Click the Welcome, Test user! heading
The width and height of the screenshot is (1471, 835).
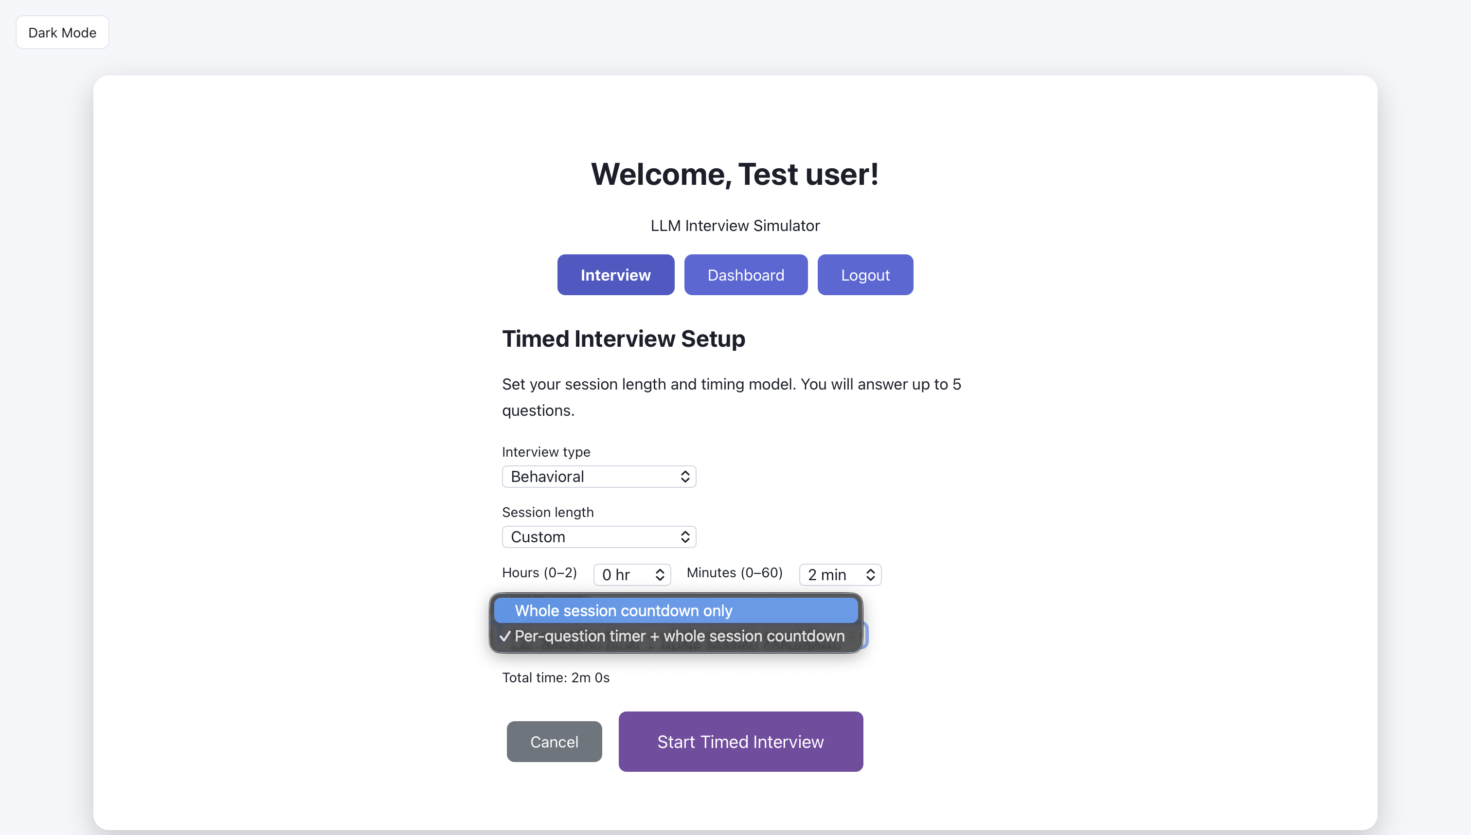coord(735,174)
